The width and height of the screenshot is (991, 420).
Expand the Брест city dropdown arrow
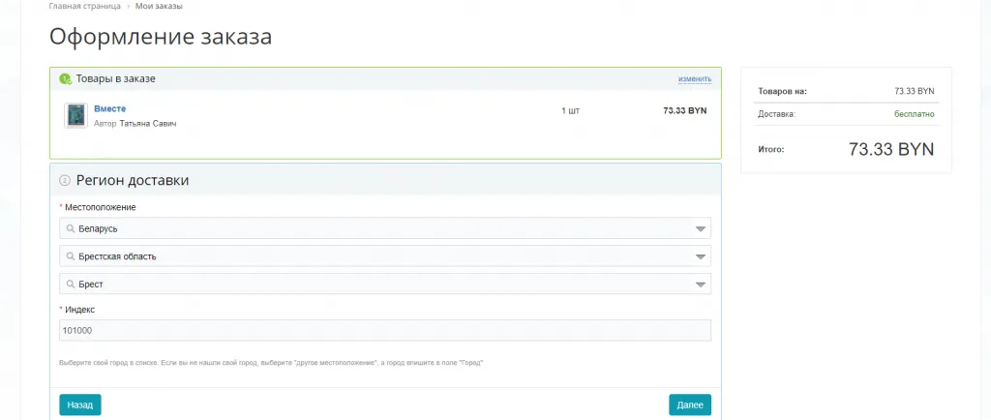701,285
